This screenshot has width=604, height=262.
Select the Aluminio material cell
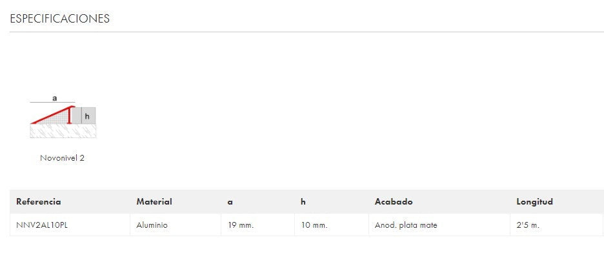click(152, 225)
